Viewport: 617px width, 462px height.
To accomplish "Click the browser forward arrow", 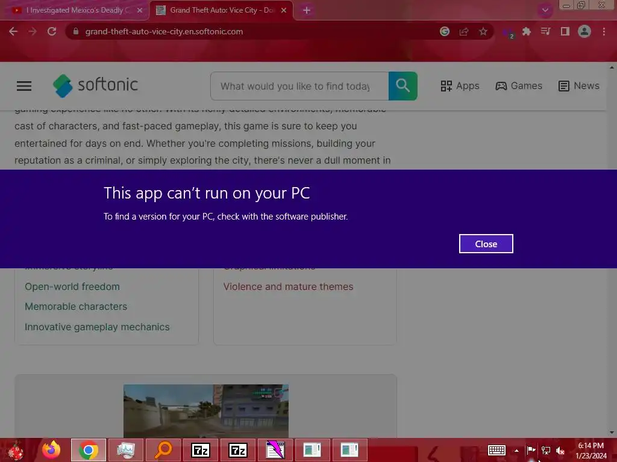I will pos(33,31).
